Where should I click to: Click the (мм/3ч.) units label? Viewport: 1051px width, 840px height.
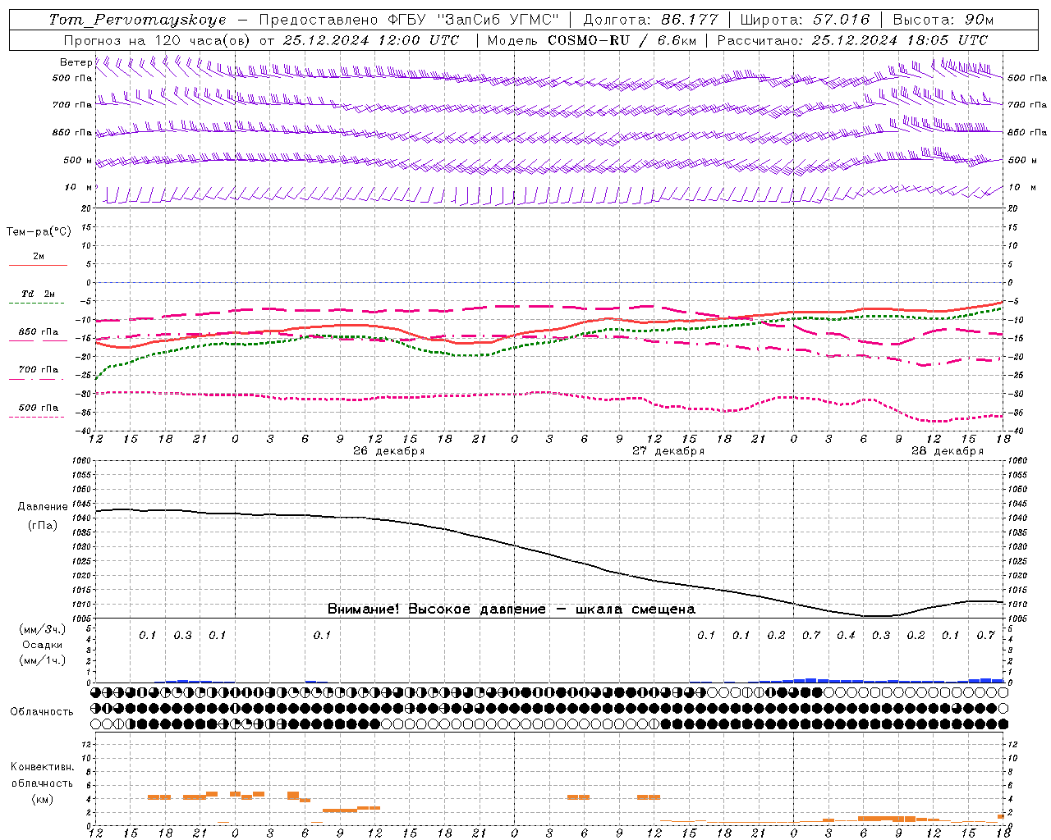(43, 629)
